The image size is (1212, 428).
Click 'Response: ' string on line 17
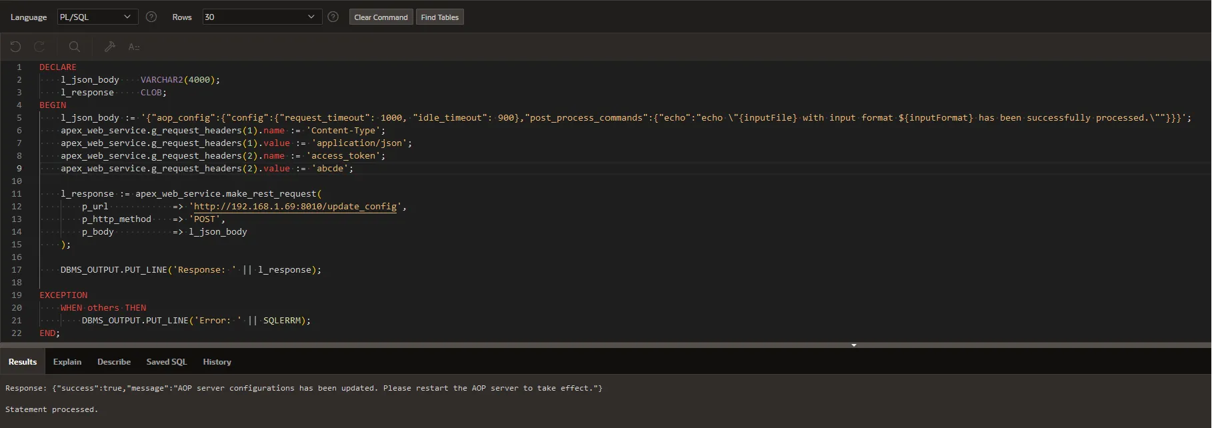tap(205, 270)
